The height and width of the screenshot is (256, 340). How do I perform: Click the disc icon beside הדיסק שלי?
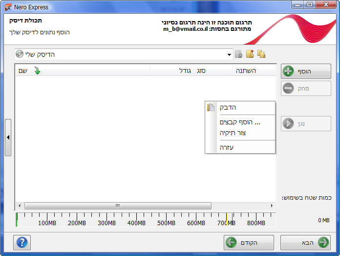20,54
